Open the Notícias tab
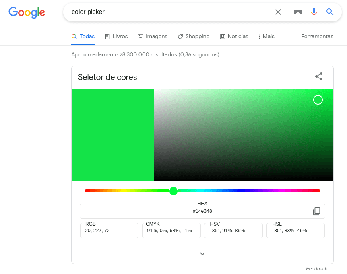 [x=234, y=37]
